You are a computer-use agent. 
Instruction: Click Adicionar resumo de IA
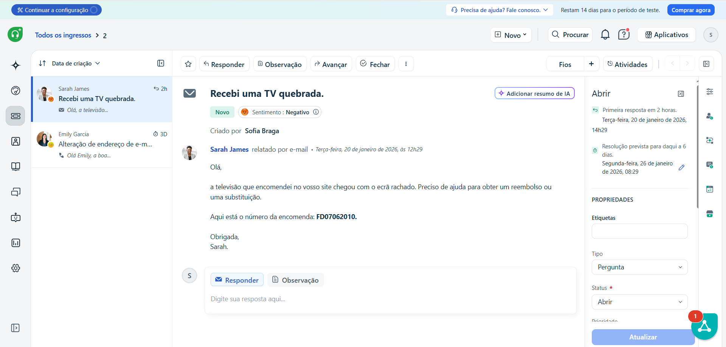pyautogui.click(x=534, y=93)
